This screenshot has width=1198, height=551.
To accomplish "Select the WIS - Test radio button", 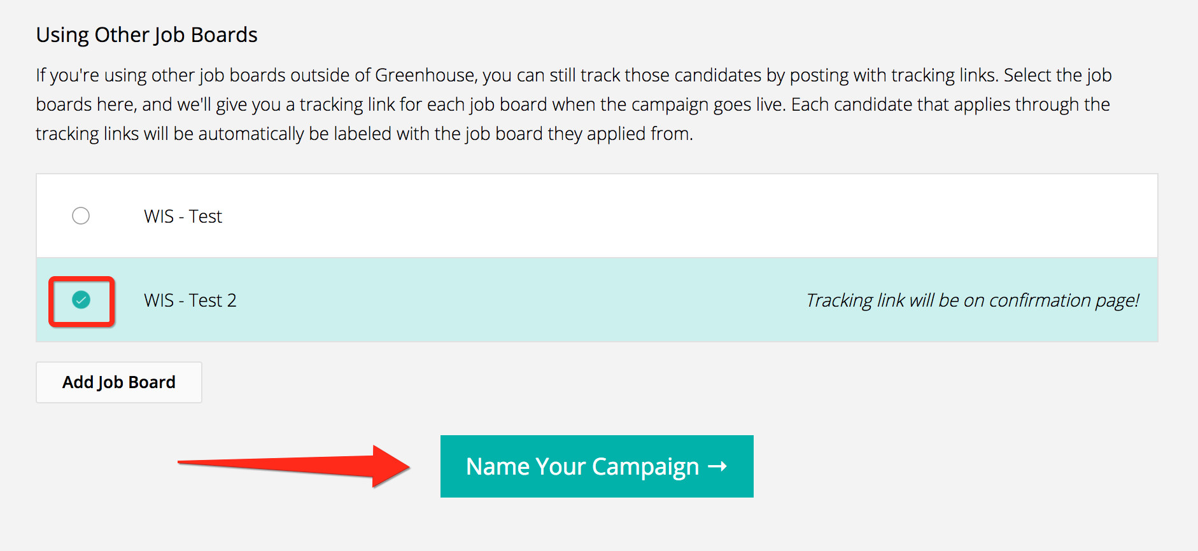I will 81,216.
